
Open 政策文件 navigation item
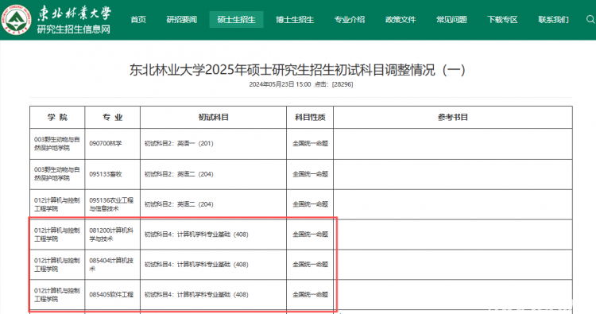[401, 20]
